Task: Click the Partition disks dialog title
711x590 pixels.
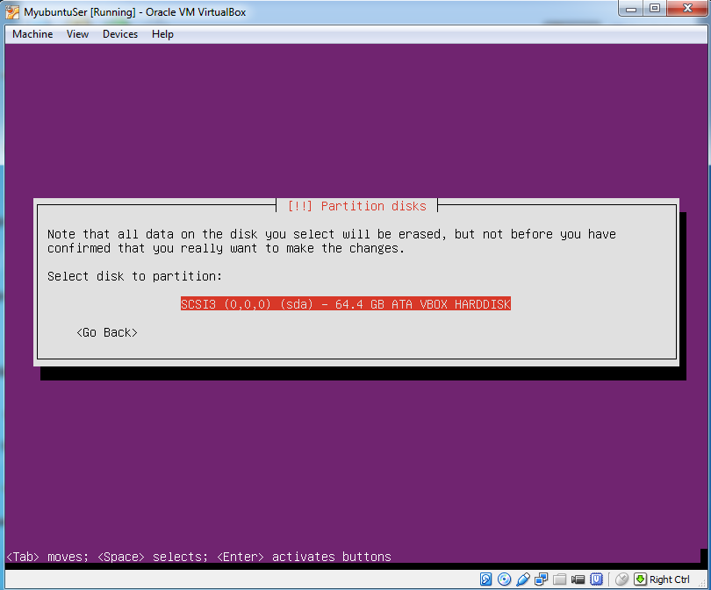Action: point(357,206)
